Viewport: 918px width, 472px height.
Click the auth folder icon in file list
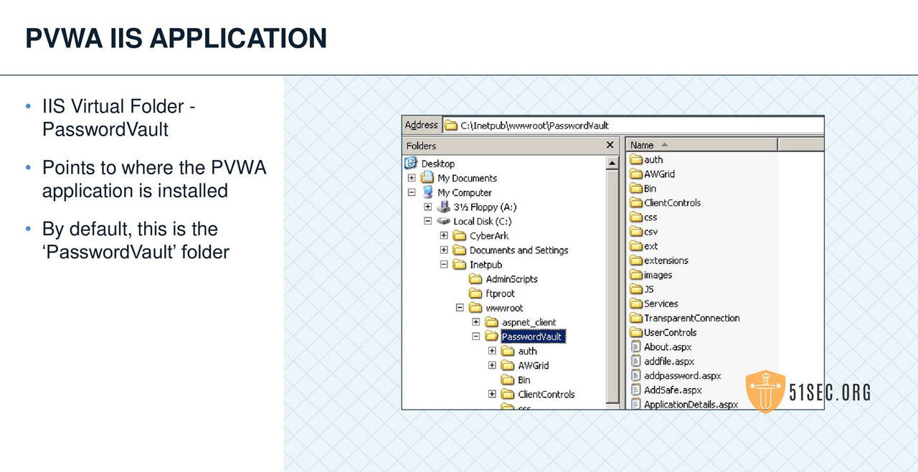click(636, 159)
